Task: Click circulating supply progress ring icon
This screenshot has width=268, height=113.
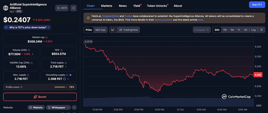Action: [x=64, y=79]
